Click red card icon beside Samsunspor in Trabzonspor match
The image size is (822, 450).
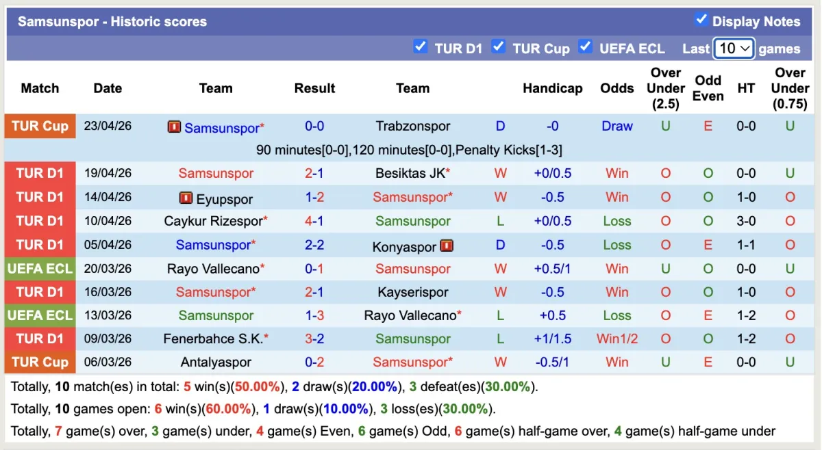[174, 127]
